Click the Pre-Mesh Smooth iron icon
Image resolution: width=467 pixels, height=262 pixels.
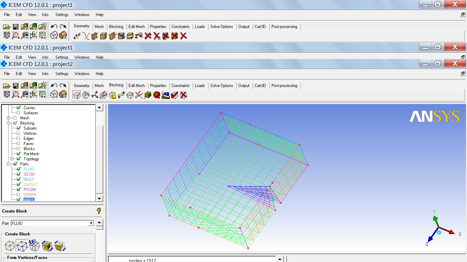click(x=166, y=95)
